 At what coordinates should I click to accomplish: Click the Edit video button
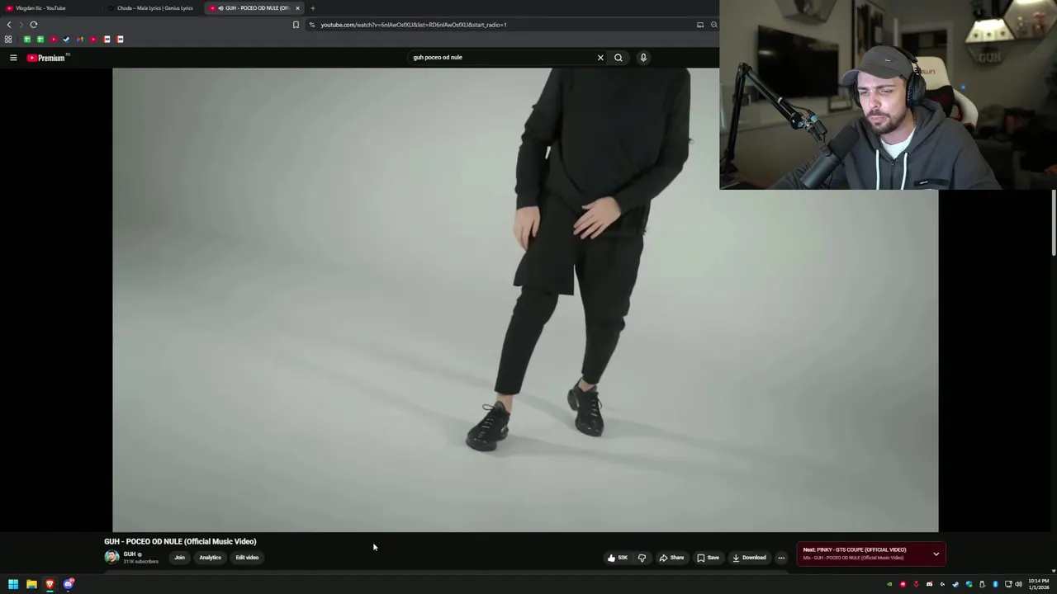pyautogui.click(x=247, y=558)
